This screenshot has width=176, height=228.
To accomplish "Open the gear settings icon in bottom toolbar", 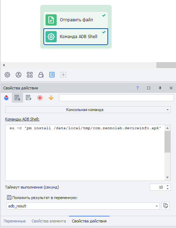I will coord(7,75).
